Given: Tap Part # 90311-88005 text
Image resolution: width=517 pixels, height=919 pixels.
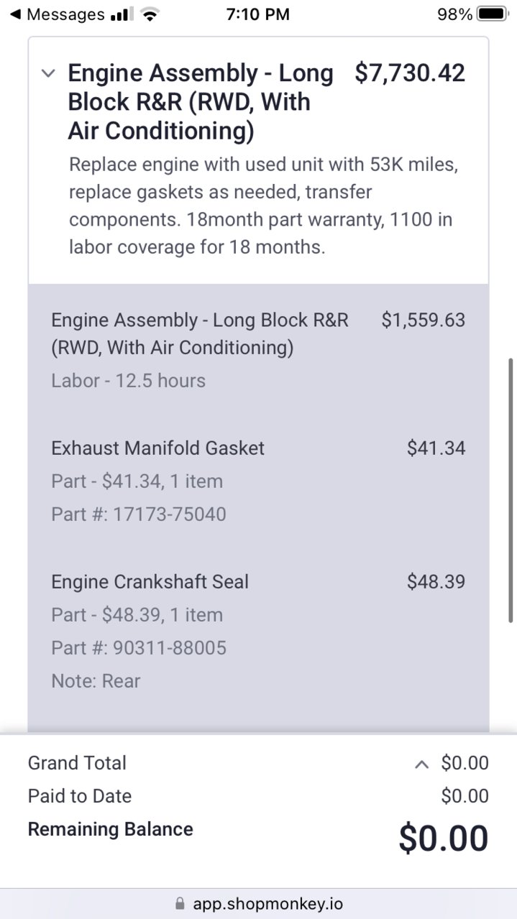Looking at the screenshot, I should click(x=139, y=648).
